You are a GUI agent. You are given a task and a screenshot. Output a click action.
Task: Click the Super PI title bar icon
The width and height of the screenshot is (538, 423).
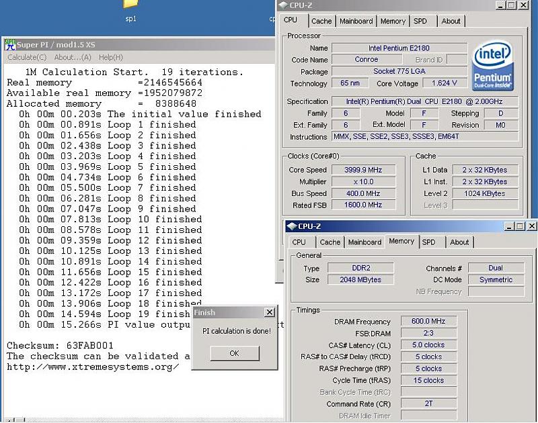coord(9,44)
